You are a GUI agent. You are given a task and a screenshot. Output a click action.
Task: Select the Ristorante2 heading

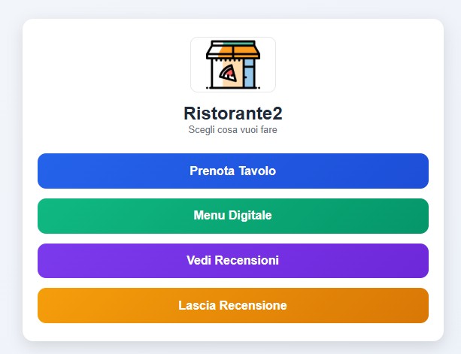(x=232, y=113)
